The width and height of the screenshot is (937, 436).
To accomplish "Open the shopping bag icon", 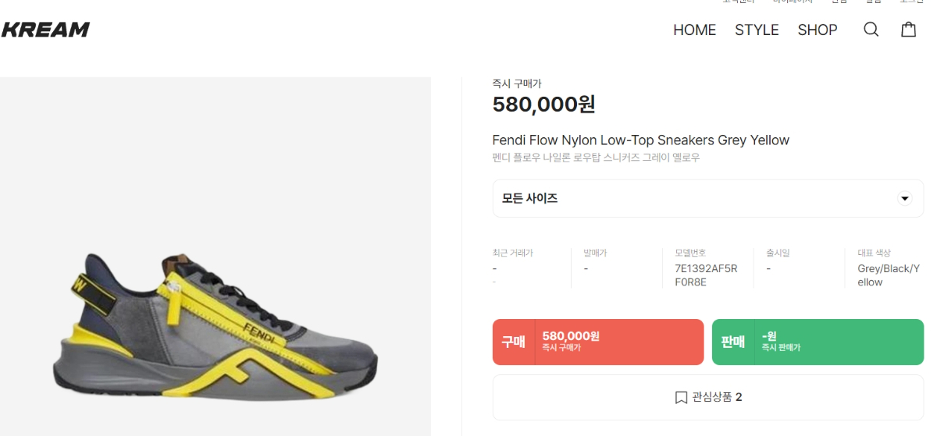I will [x=908, y=30].
